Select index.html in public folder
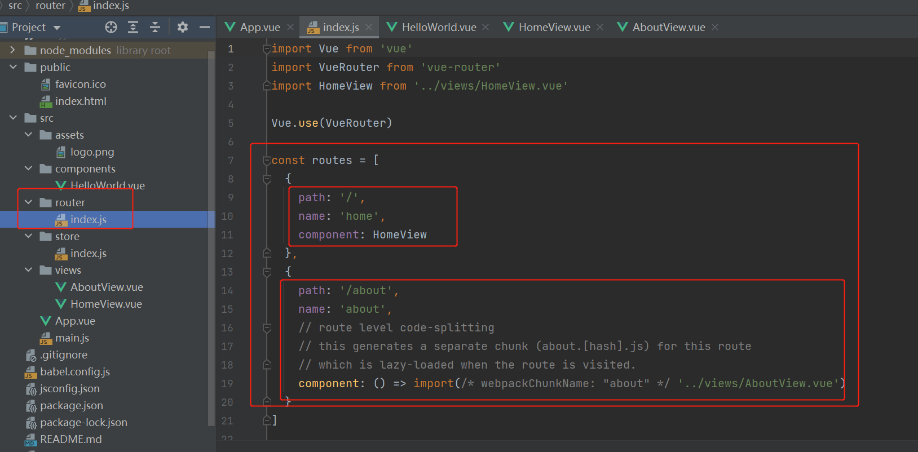 (73, 101)
